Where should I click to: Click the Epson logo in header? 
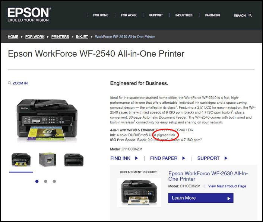click(x=29, y=15)
